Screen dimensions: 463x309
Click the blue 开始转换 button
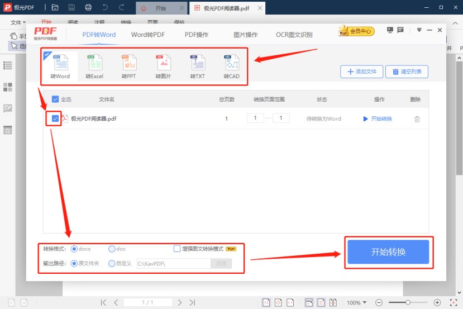click(x=388, y=252)
